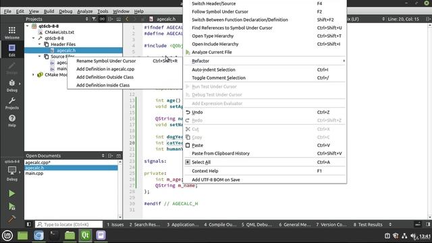The width and height of the screenshot is (432, 243).
Task: Open Debug mode in sidebar
Action: click(12, 86)
